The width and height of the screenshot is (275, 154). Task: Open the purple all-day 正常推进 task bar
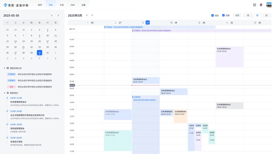pyautogui.click(x=202, y=30)
